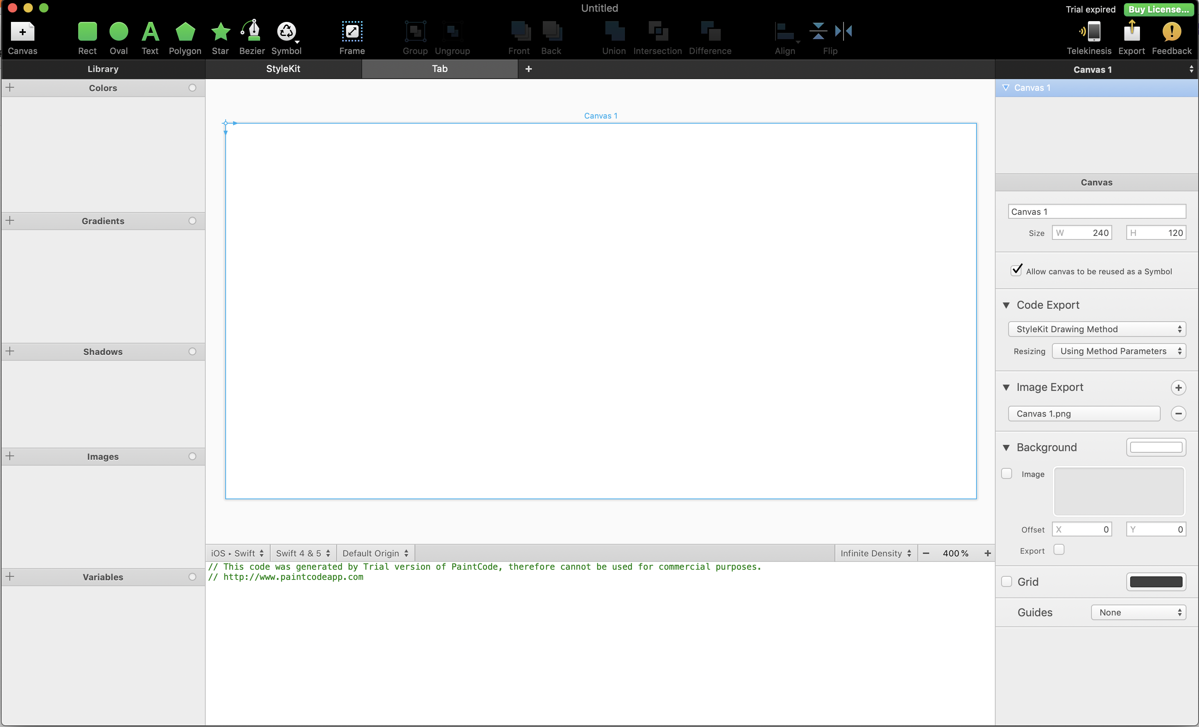Click the Text tool icon
This screenshot has width=1199, height=727.
coord(150,32)
